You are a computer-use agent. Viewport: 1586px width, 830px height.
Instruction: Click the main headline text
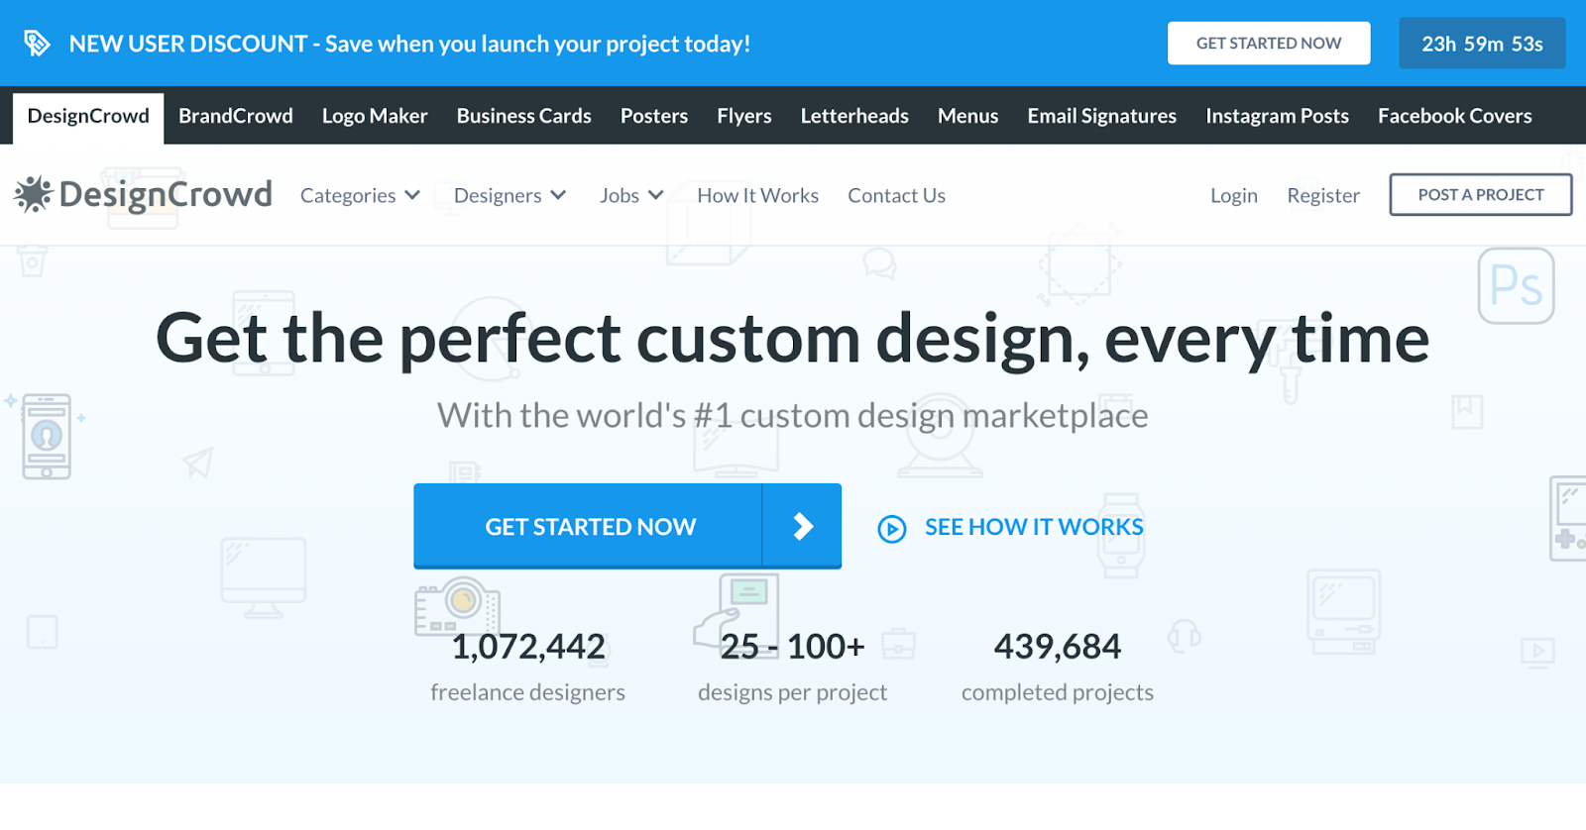point(793,340)
